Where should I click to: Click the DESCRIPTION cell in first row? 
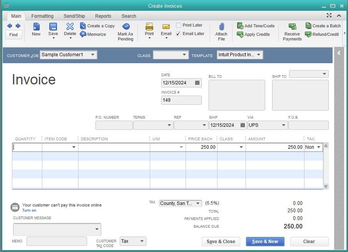point(114,147)
